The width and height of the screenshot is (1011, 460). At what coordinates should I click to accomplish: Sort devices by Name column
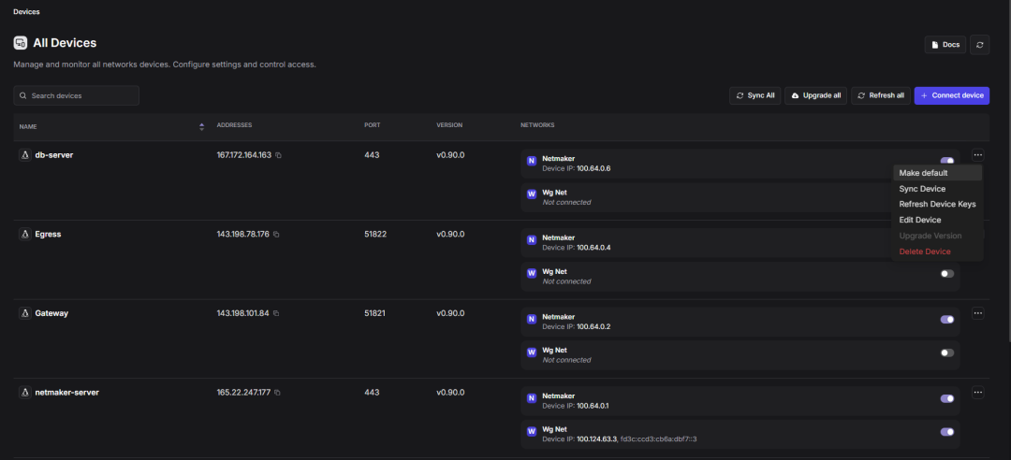tap(201, 125)
